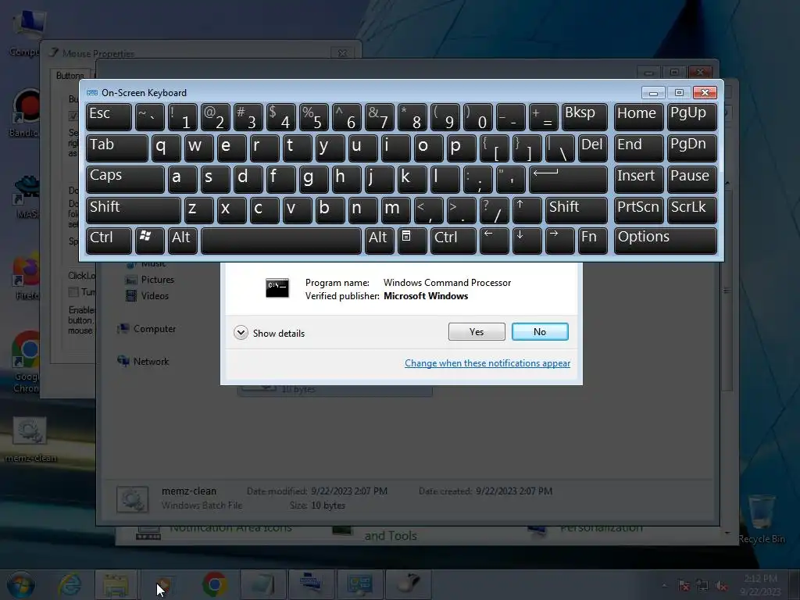Open Change when these notifications appear link
The width and height of the screenshot is (800, 600).
487,362
